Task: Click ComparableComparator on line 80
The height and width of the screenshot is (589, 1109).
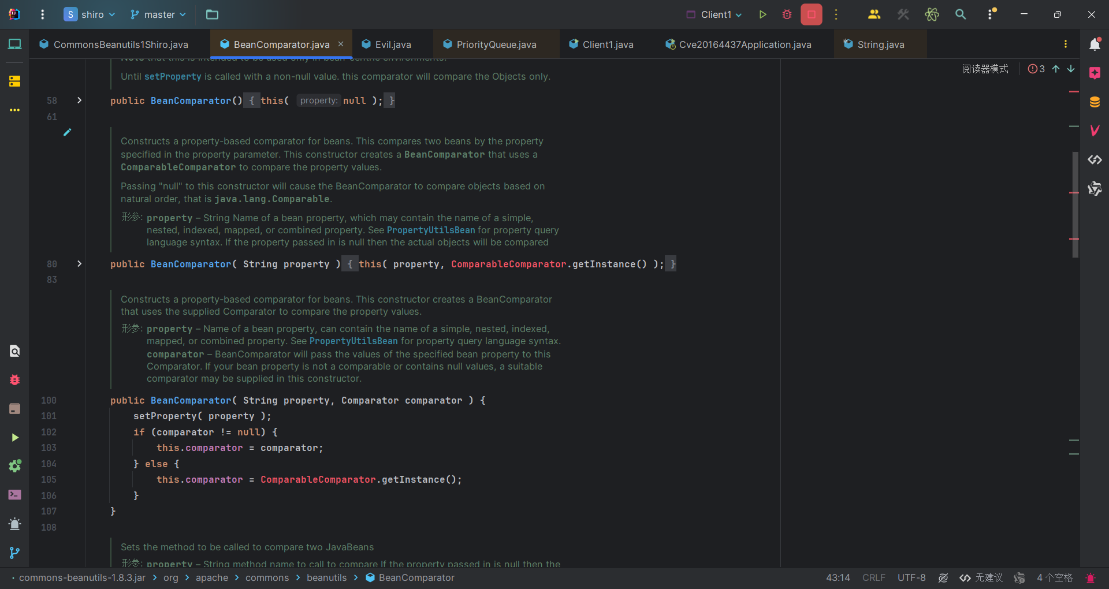Action: [508, 264]
